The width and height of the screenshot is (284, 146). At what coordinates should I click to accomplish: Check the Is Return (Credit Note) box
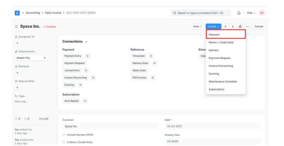click(64, 142)
